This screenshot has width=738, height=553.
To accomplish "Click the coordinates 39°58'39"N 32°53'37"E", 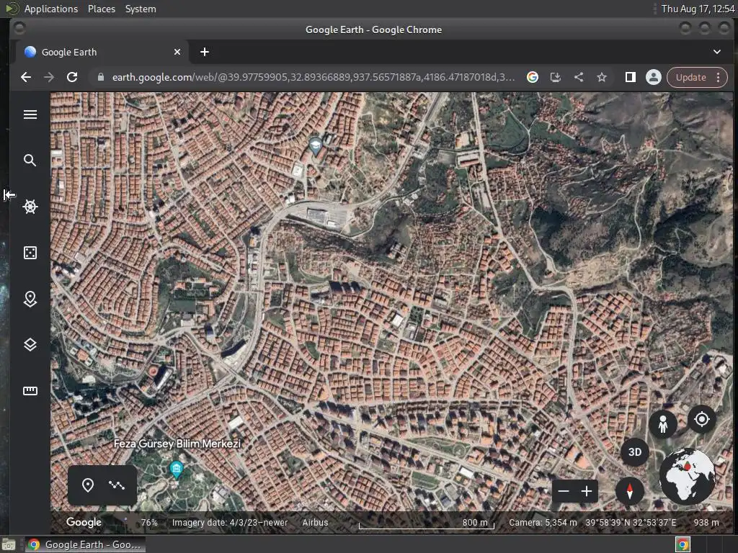I will (631, 523).
